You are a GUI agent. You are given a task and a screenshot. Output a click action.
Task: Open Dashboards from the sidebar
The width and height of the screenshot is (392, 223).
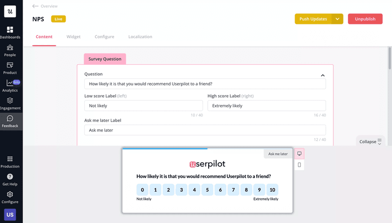click(x=10, y=33)
